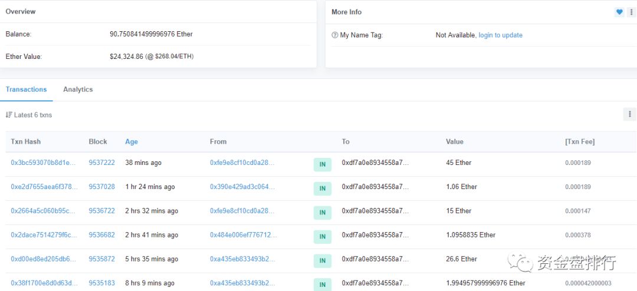Open transaction hash 0x38f1700e8d0d63d
Image resolution: width=637 pixels, height=291 pixels.
click(44, 283)
